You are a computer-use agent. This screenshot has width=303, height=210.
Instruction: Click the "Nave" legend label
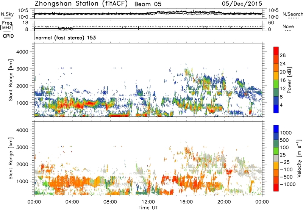[x=288, y=26]
